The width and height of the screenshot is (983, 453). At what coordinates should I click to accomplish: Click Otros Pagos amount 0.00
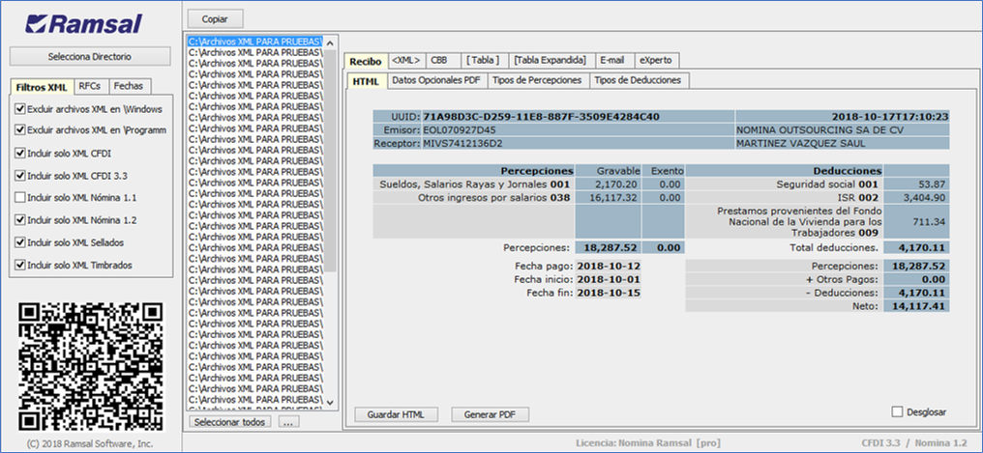point(916,279)
